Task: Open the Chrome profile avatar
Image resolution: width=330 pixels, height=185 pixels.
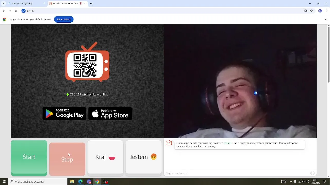Action: (320, 11)
